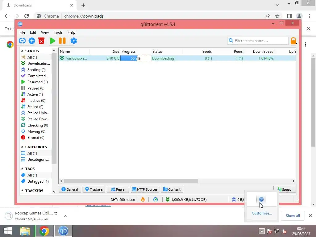Select the windows-e... torrent row name

[x=77, y=58]
